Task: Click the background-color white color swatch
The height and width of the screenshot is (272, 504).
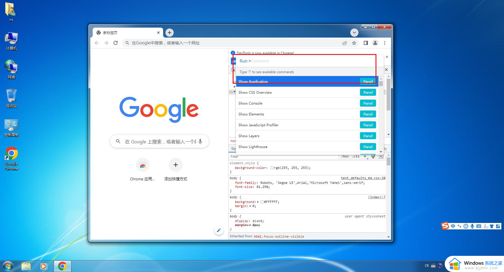Action: pyautogui.click(x=272, y=168)
